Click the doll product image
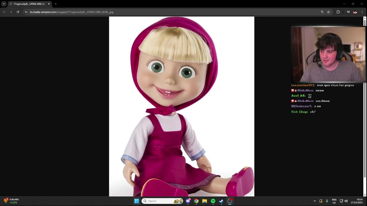367x206 pixels. click(181, 106)
